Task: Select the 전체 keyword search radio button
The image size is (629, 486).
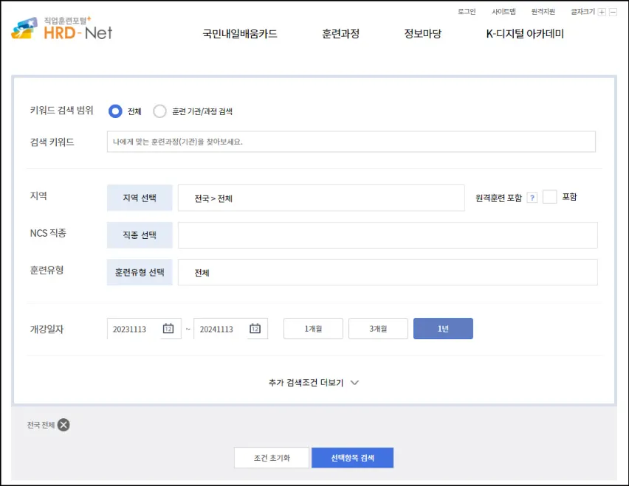Action: 115,111
